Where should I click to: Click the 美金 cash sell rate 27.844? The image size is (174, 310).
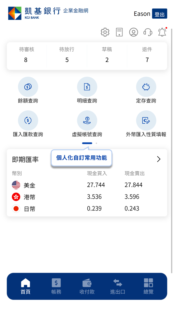pos(134,185)
